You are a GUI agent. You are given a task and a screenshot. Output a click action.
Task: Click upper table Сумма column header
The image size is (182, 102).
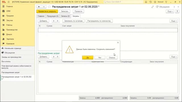[x=53, y=26]
